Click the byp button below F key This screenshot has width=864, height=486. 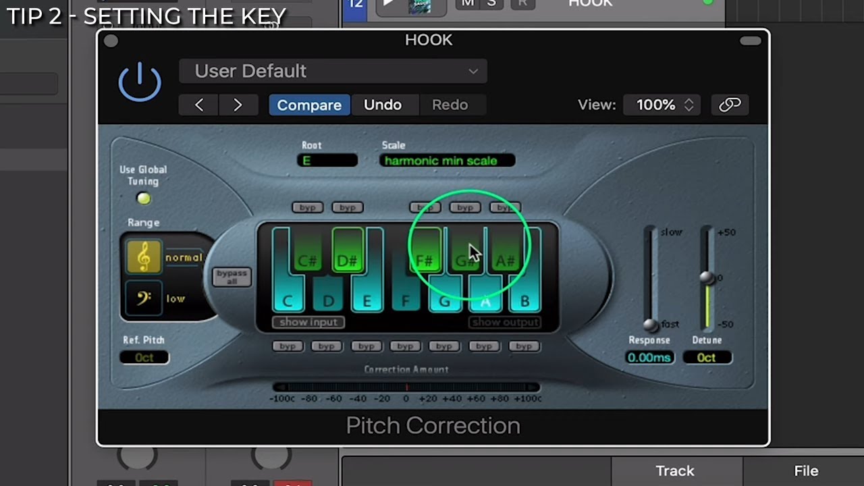(405, 346)
